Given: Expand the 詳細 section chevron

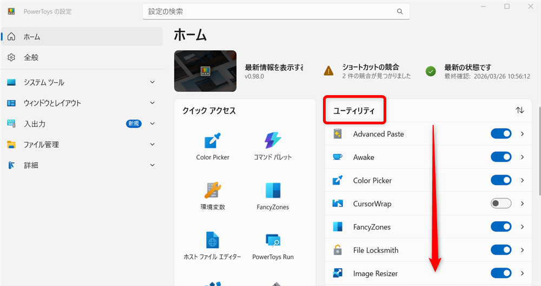Looking at the screenshot, I should click(x=152, y=165).
